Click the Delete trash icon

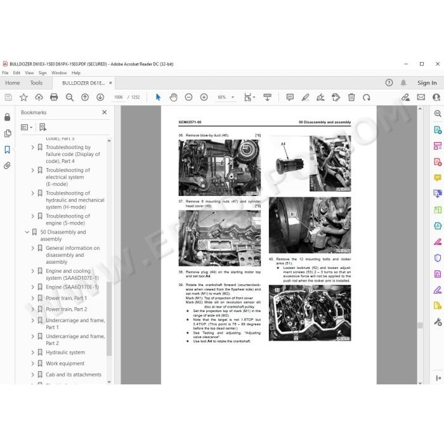click(x=351, y=98)
